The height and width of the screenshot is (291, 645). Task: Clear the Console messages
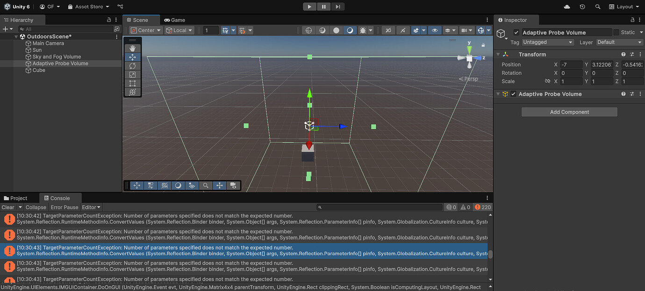click(7, 207)
